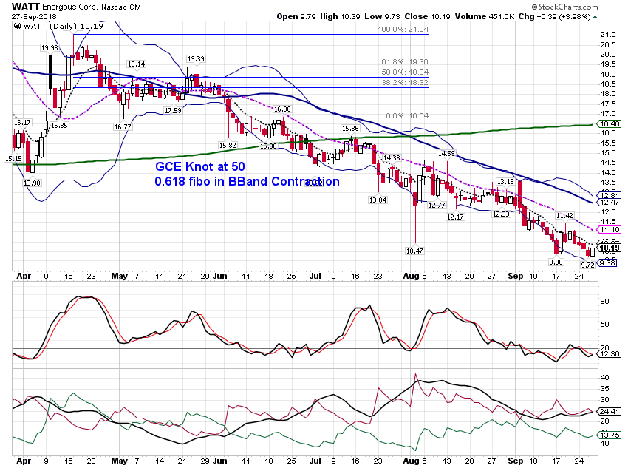
Task: Click the 17.59 price low label
Action: click(x=173, y=111)
